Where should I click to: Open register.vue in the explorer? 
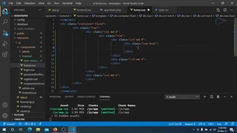(30, 79)
